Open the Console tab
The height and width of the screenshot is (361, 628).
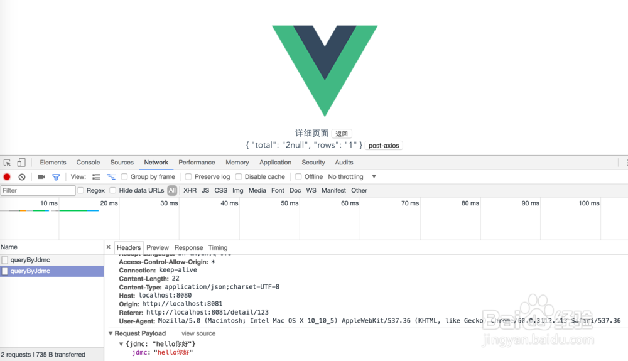coord(88,163)
